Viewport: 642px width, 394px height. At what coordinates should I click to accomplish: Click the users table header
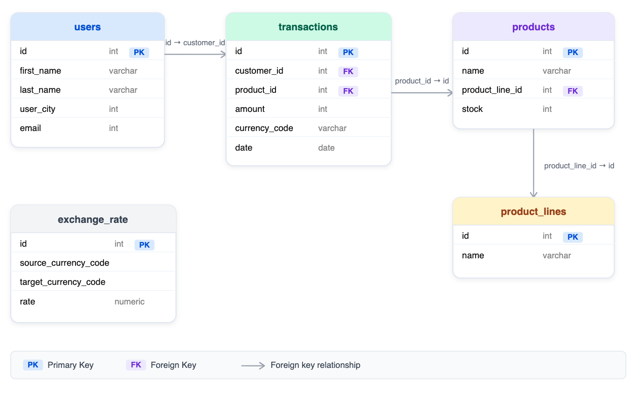(x=88, y=27)
